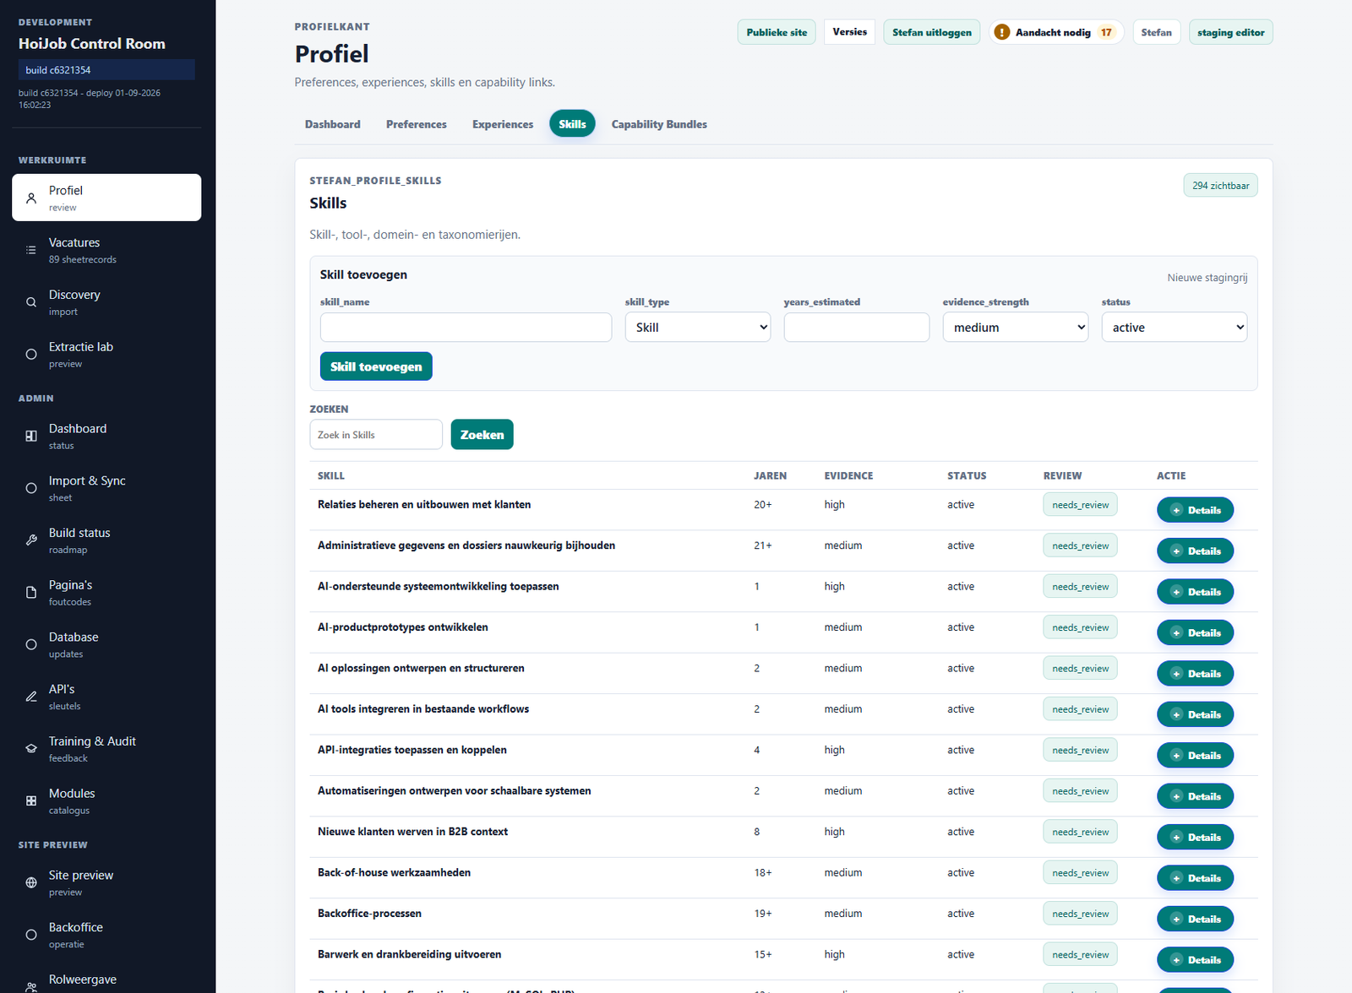Open the skill_type dropdown

click(x=698, y=328)
